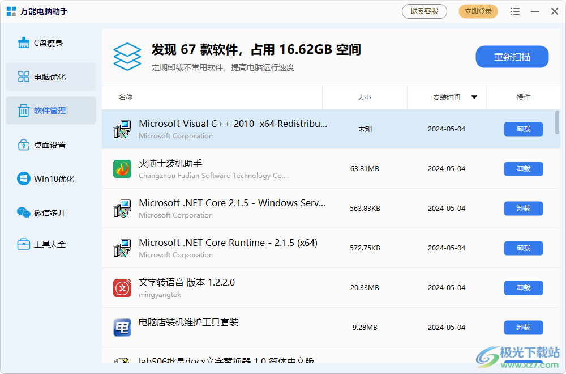566x374 pixels.
Task: Click the 立即登录 login button
Action: [478, 11]
